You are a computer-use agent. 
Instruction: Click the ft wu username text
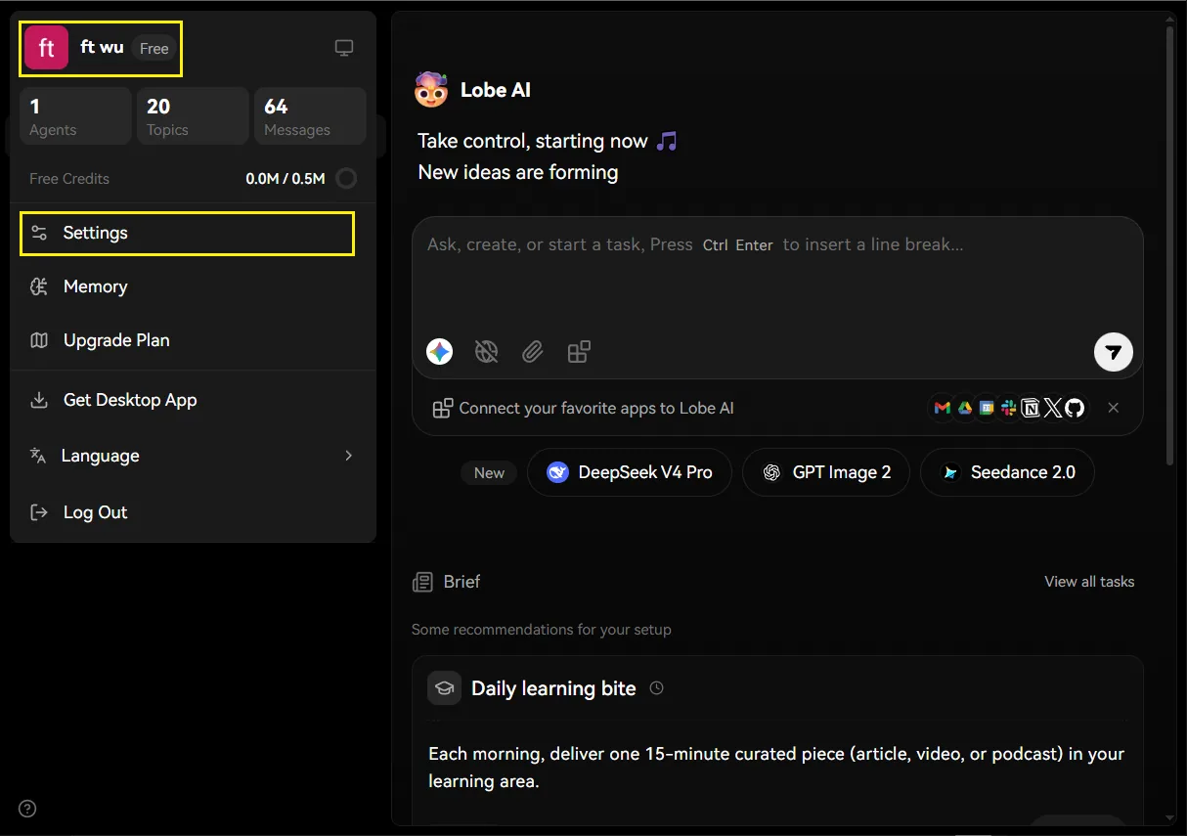(x=102, y=47)
